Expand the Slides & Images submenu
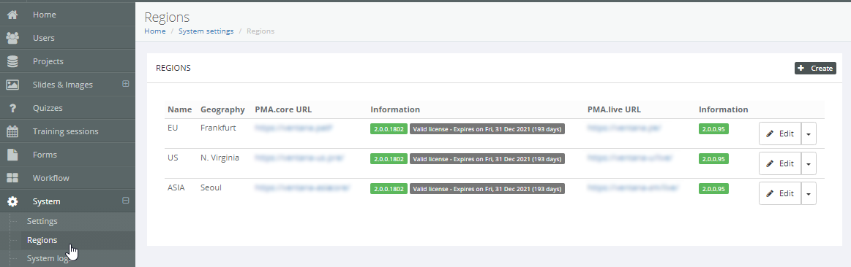Image resolution: width=851 pixels, height=267 pixels. (126, 84)
